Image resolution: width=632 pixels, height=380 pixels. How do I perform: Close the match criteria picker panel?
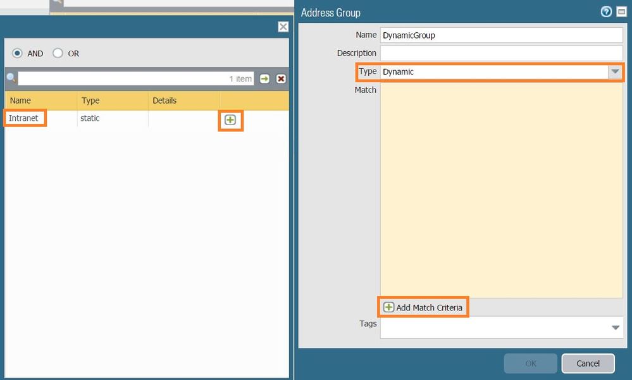coord(283,27)
